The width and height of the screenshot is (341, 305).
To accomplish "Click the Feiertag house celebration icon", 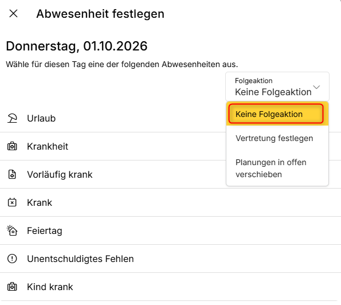I will tap(12, 230).
